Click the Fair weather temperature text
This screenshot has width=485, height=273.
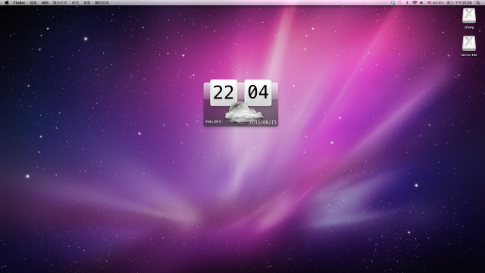click(x=214, y=121)
